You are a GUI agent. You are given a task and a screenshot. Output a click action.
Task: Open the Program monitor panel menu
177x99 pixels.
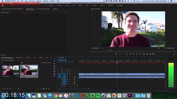point(101,9)
